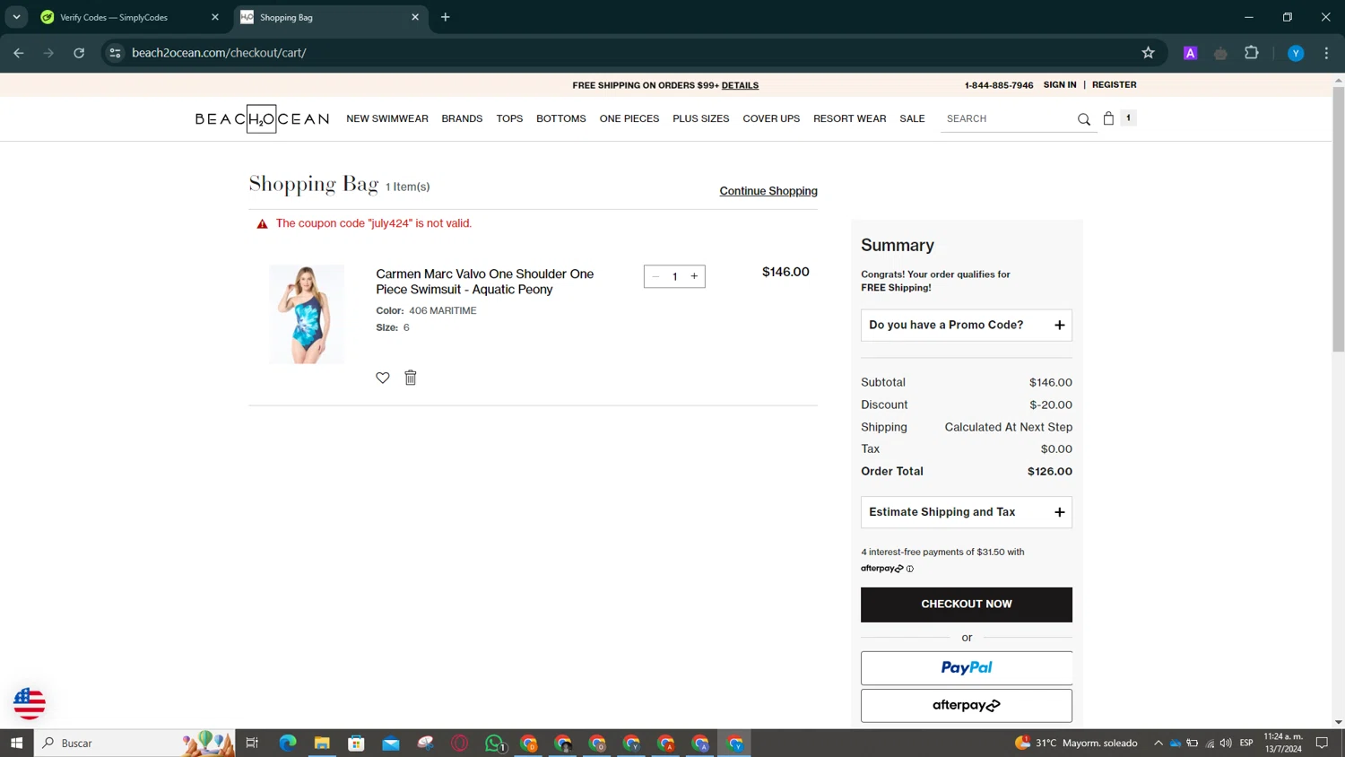1345x757 pixels.
Task: Switch to the Verify Codes — SimplyCodes tab
Action: tap(130, 17)
